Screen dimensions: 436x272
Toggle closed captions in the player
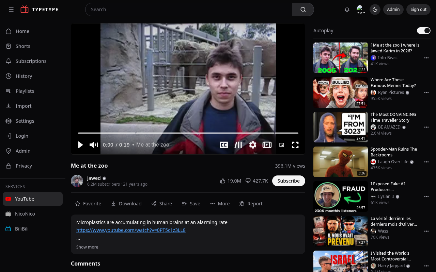click(x=224, y=145)
